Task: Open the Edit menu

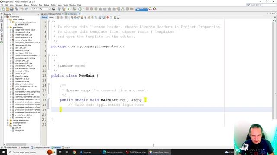Action: pos(7,5)
